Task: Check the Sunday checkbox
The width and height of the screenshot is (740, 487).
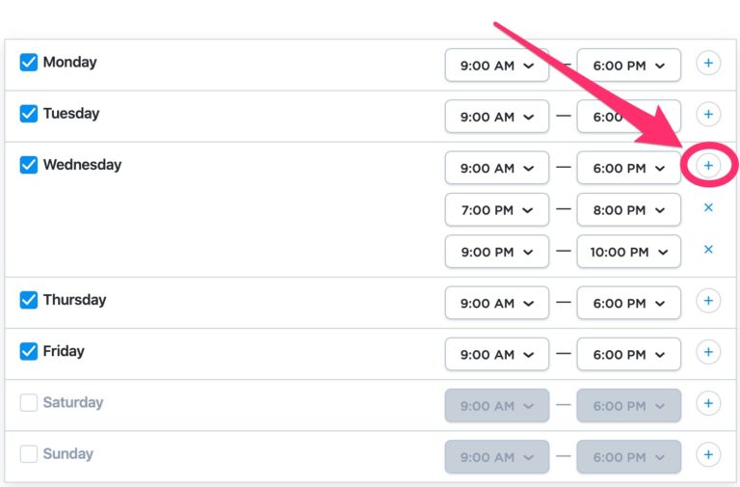Action: coord(29,454)
